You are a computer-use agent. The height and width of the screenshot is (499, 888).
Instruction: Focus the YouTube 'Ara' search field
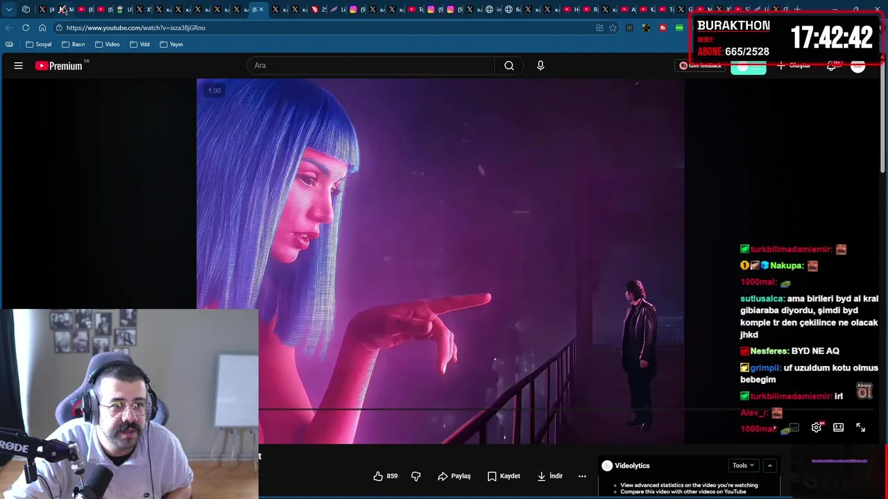pyautogui.click(x=370, y=66)
